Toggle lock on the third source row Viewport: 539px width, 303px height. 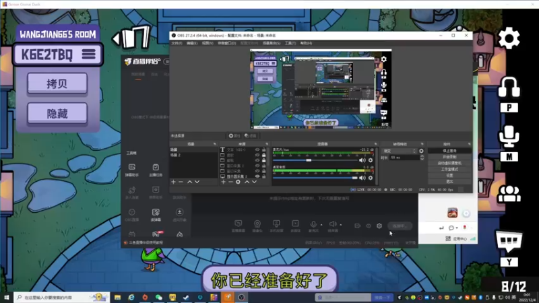click(x=264, y=160)
